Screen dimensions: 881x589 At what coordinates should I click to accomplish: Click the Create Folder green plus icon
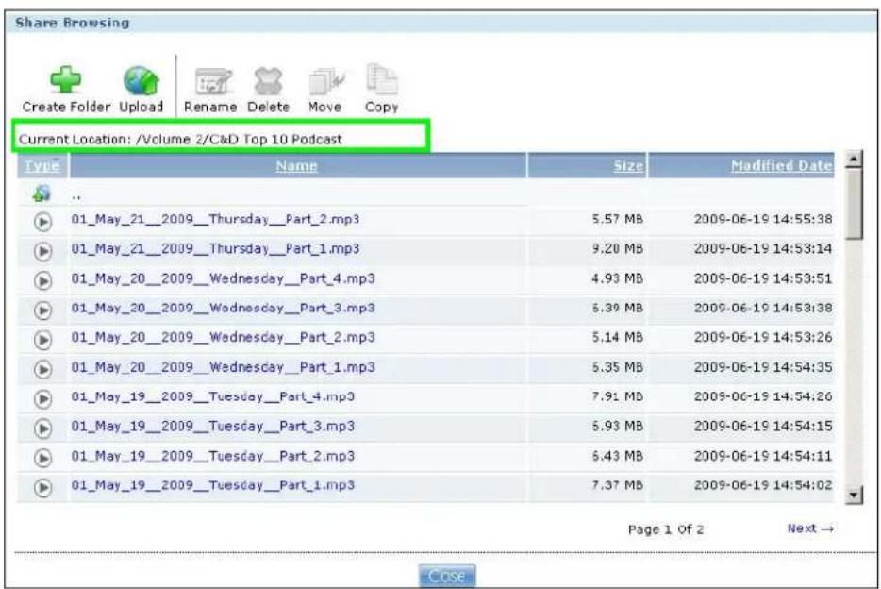(66, 80)
